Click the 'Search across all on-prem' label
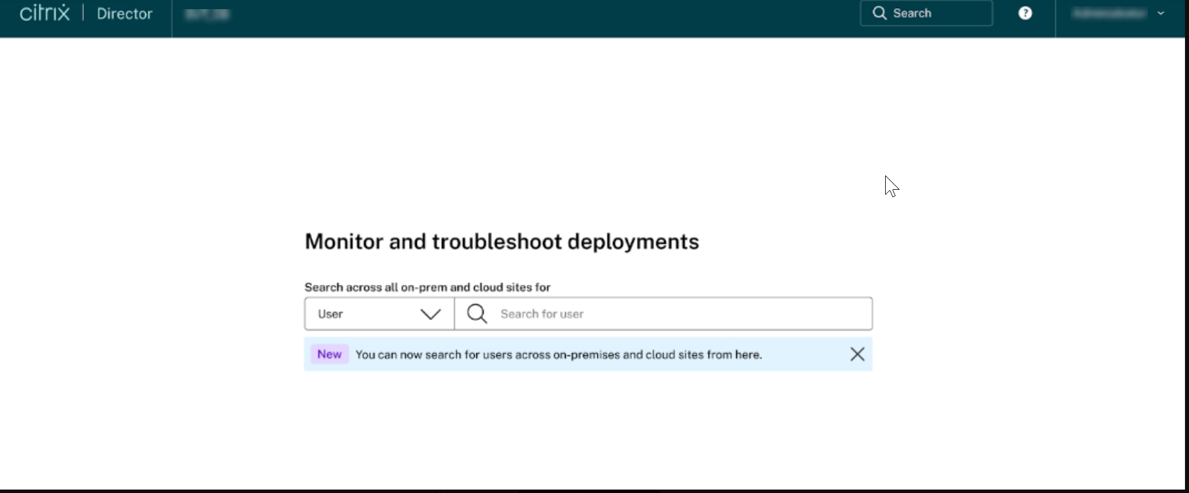This screenshot has height=493, width=1189. click(427, 287)
